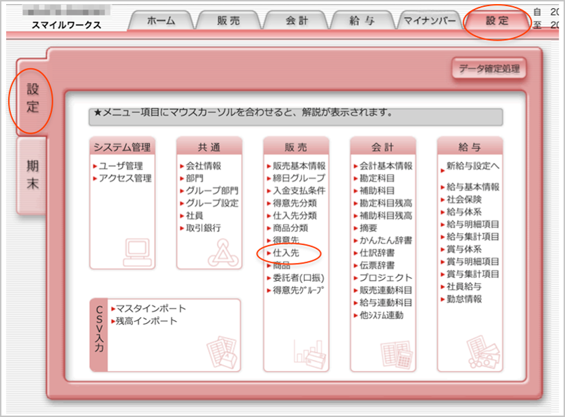The height and width of the screenshot is (417, 565).
Task: Open 補助科目 link
Action: coord(377,190)
